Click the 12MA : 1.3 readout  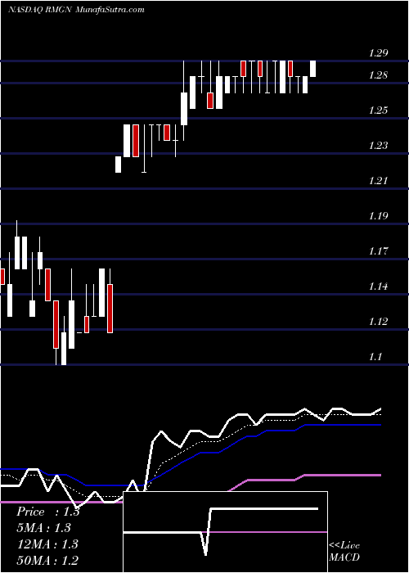(47, 544)
